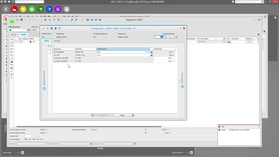Click the search magnifier in offert toolbar
Viewport: 279px width, 157px height.
click(x=72, y=20)
